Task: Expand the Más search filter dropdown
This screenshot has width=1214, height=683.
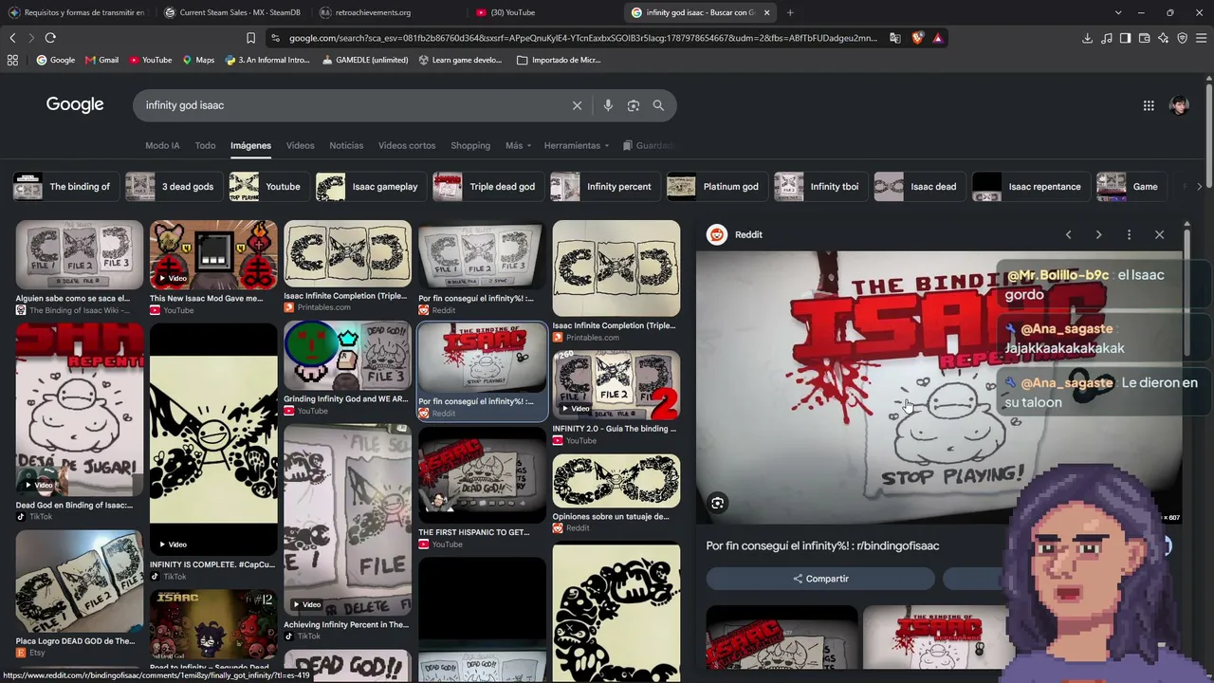Action: pos(518,145)
